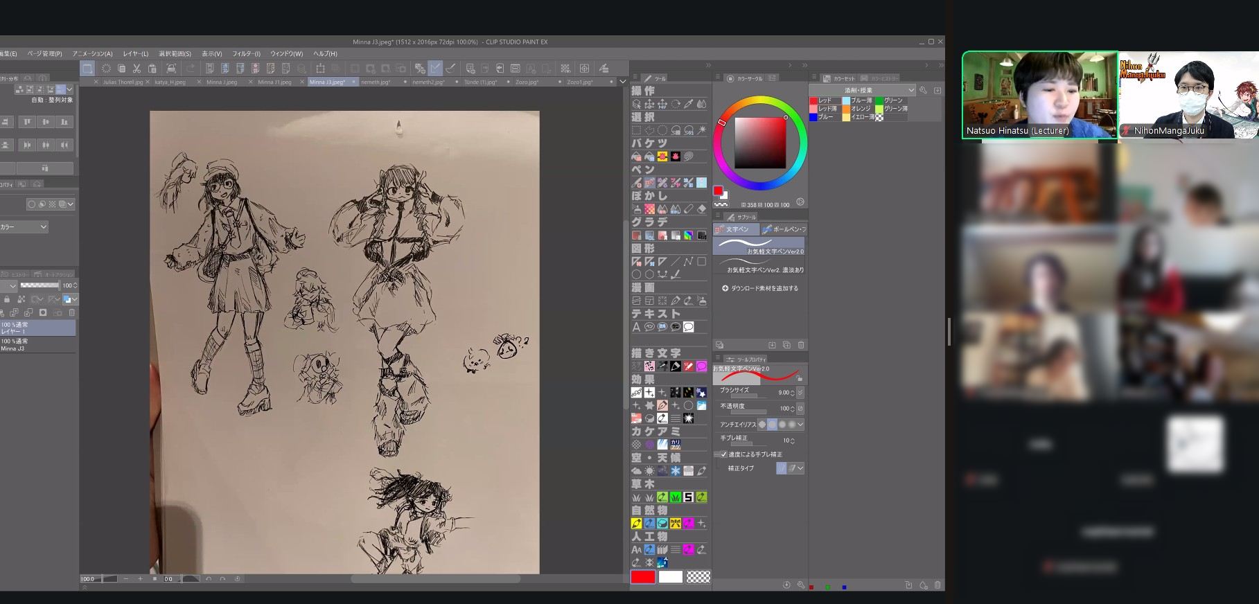Select the eyedropper tool in the tool palette
Viewport: 1259px width, 604px height.
[x=689, y=104]
